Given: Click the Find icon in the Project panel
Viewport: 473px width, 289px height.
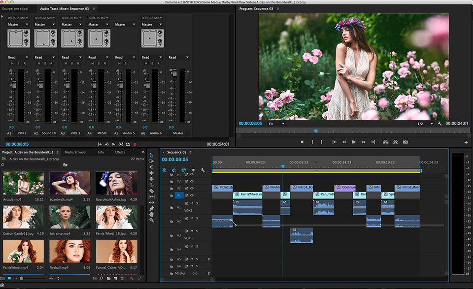Looking at the screenshot, I should pyautogui.click(x=101, y=278).
